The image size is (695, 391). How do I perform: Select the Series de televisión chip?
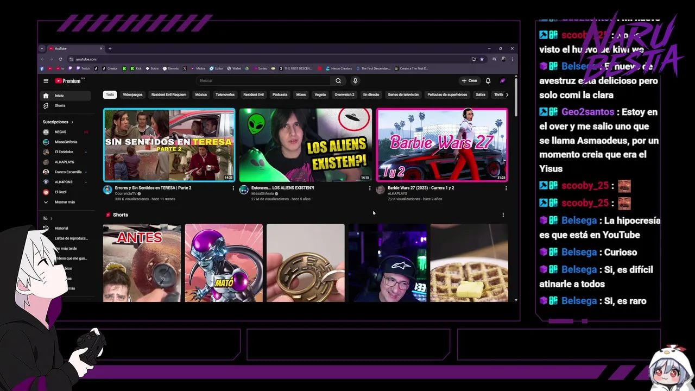403,94
